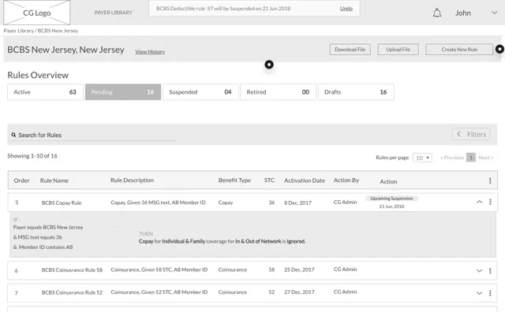This screenshot has width=505, height=312.
Task: Sort by Activation Date column header
Action: pos(305,180)
